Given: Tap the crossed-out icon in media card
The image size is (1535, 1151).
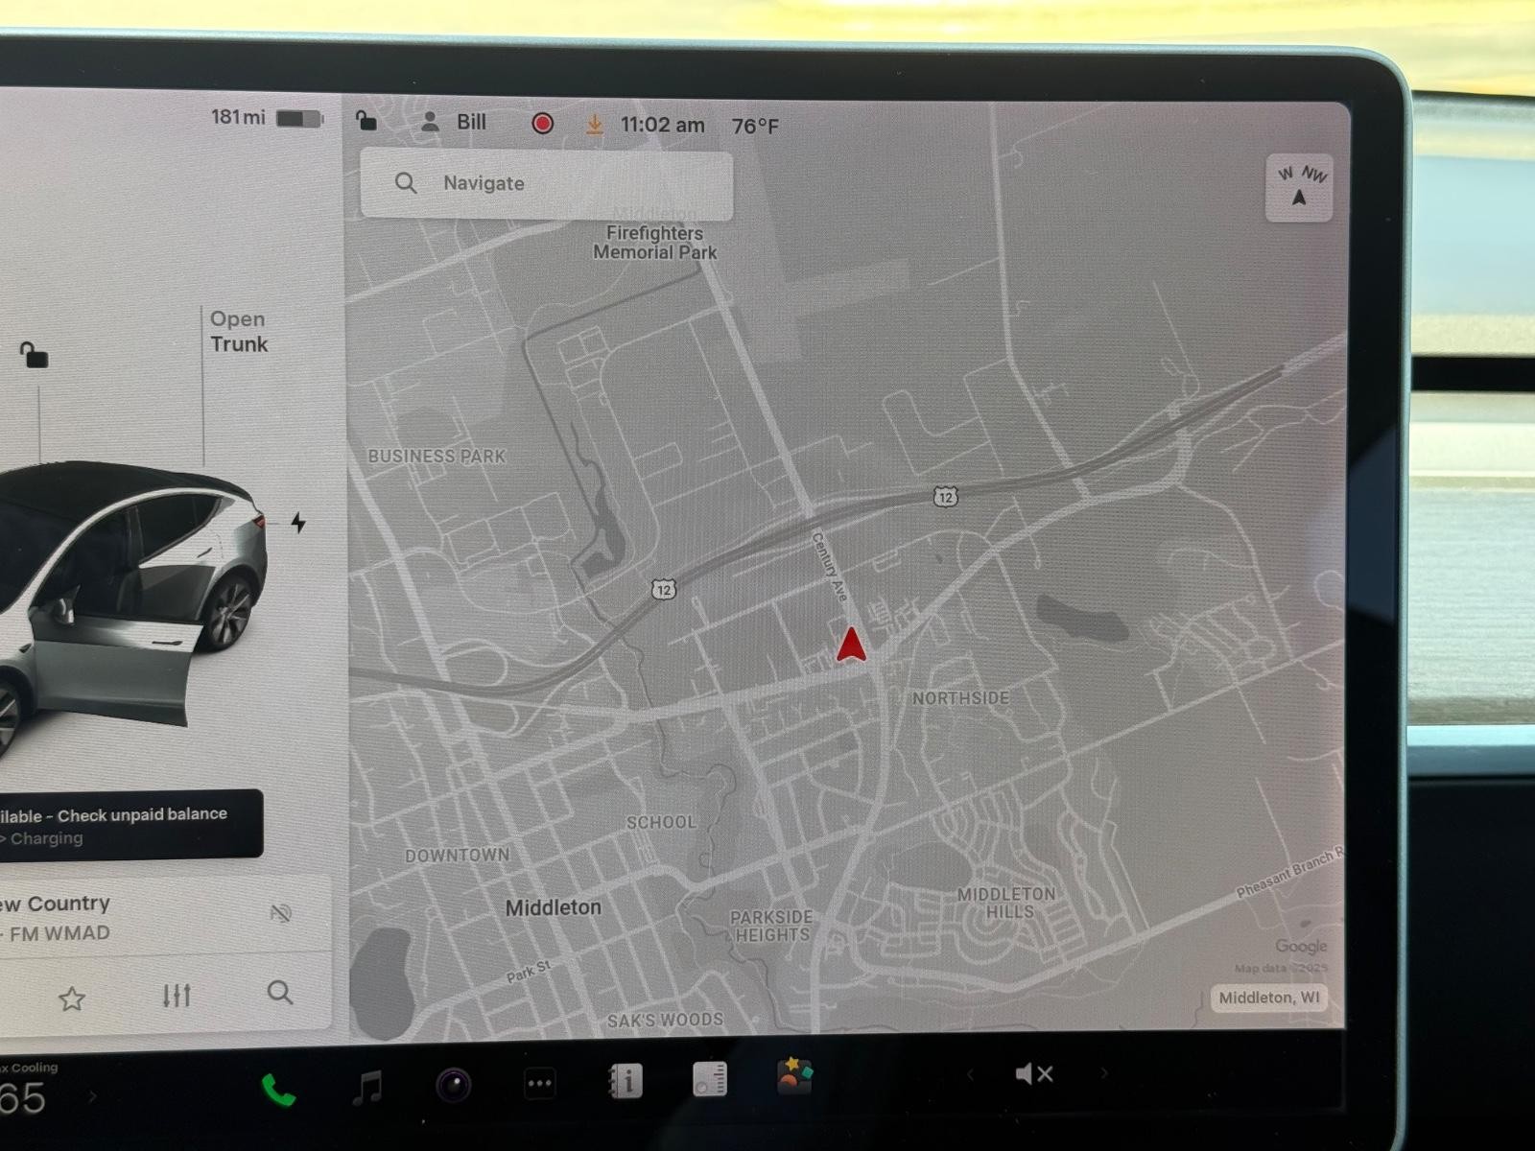Looking at the screenshot, I should click(x=280, y=913).
